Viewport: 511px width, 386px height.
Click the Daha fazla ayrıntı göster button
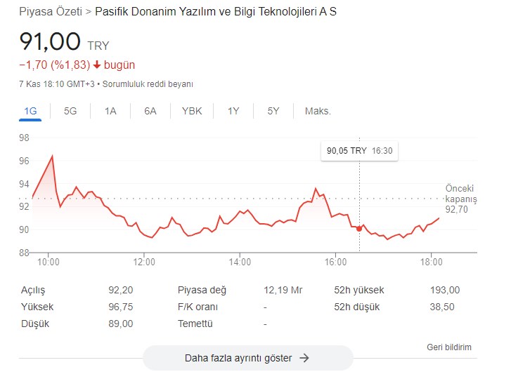[247, 358]
